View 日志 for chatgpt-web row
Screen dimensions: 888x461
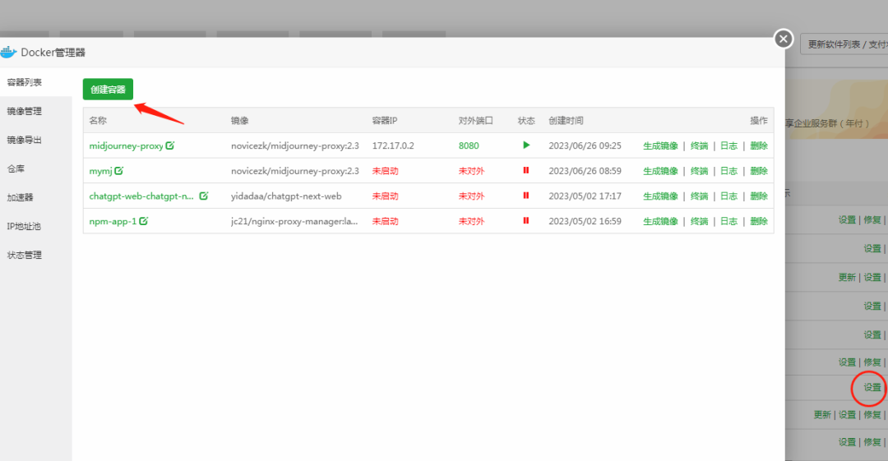tap(728, 196)
